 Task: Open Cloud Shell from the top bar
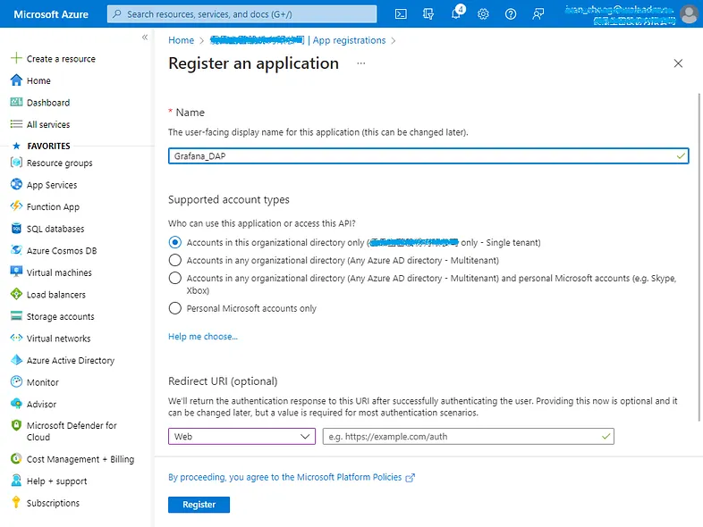[x=401, y=14]
